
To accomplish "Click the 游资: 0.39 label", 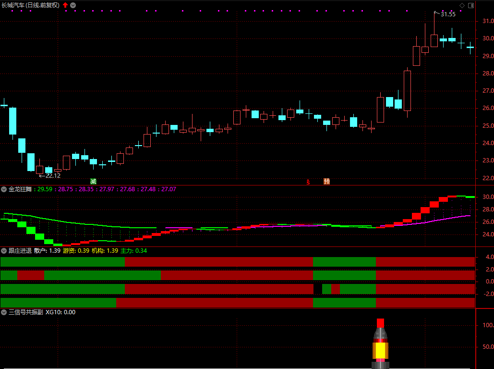I will pyautogui.click(x=76, y=251).
